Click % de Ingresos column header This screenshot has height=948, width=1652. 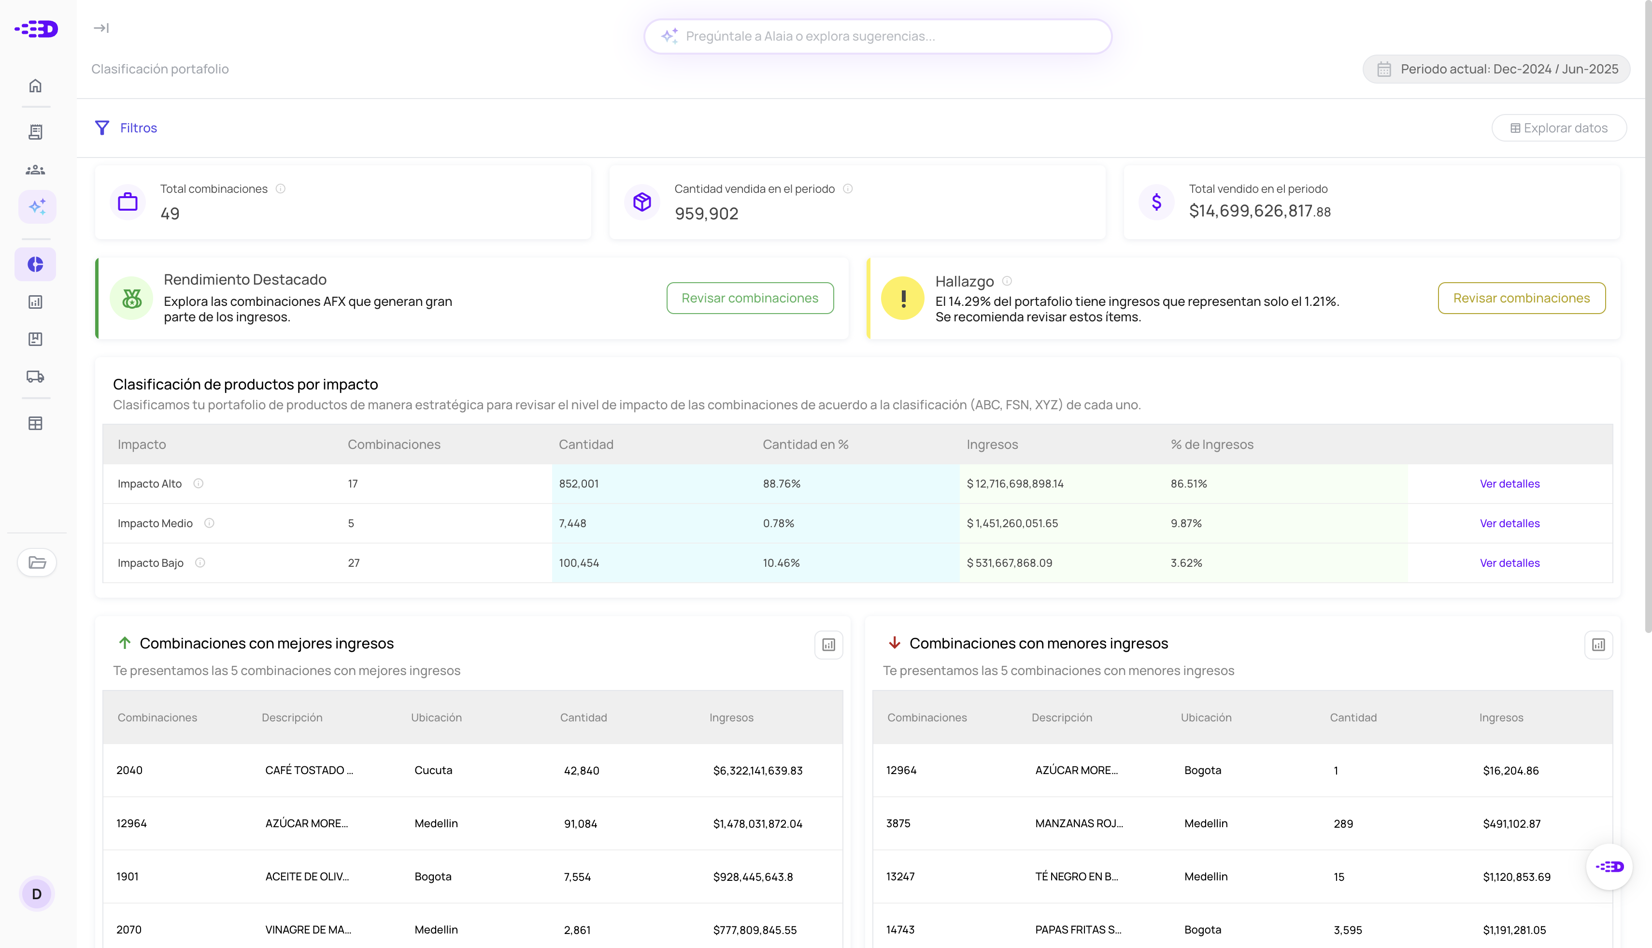coord(1212,444)
